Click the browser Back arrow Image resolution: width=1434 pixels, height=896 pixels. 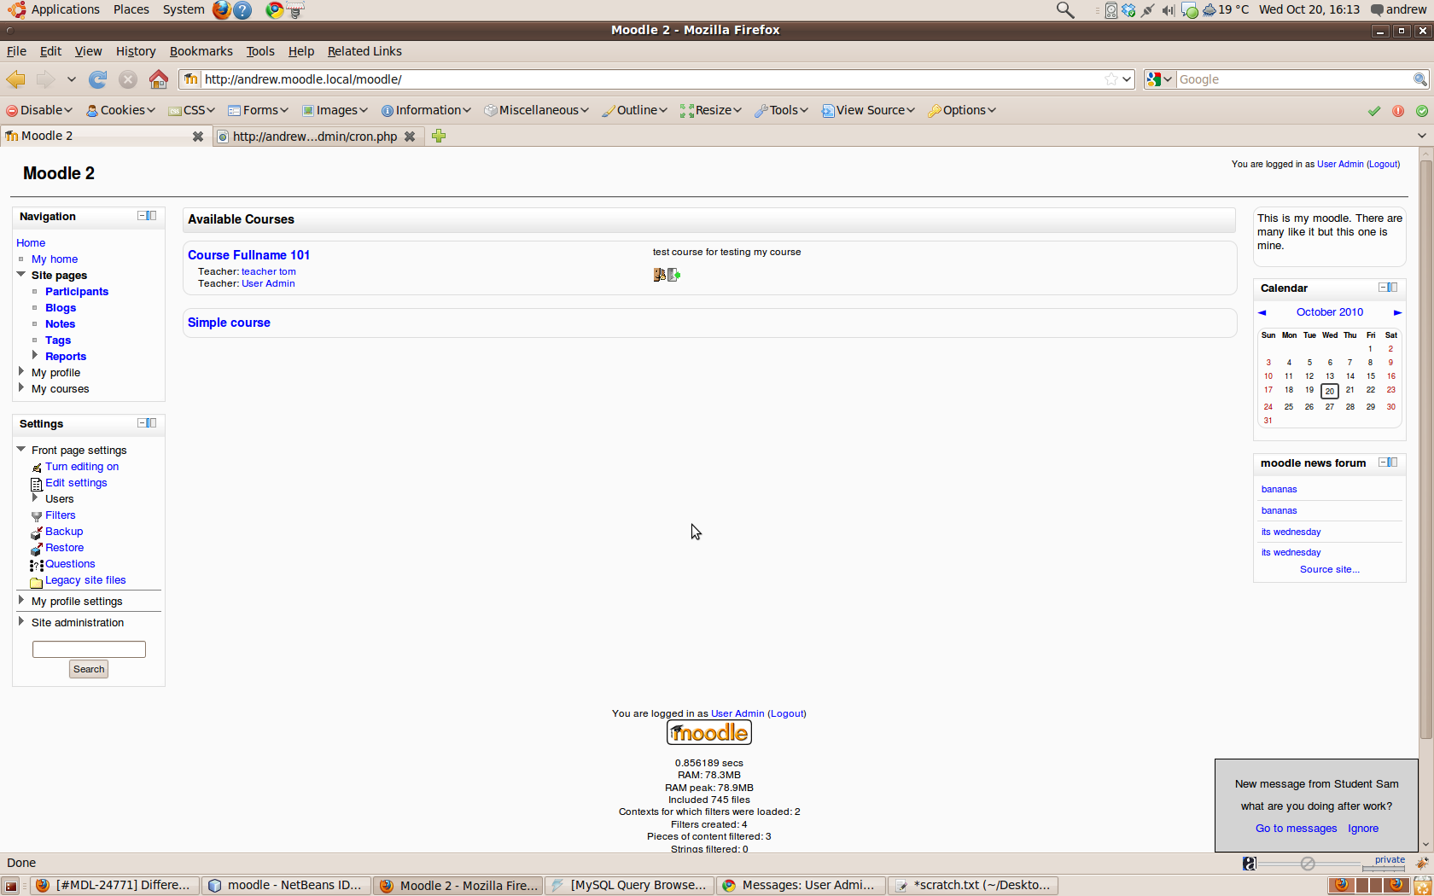coord(15,79)
